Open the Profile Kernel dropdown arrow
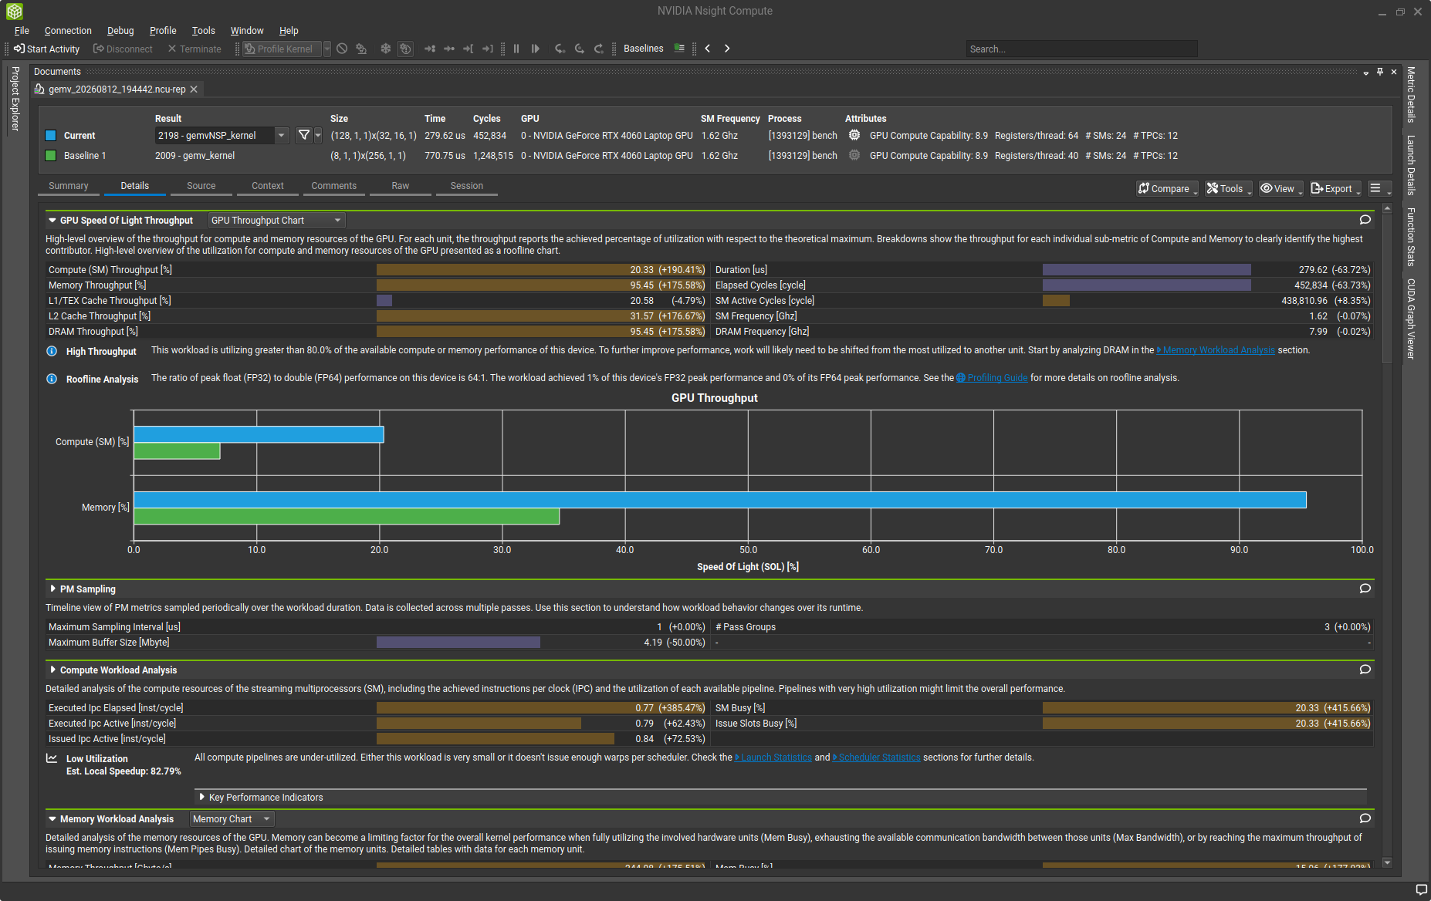1431x901 pixels. coord(327,49)
